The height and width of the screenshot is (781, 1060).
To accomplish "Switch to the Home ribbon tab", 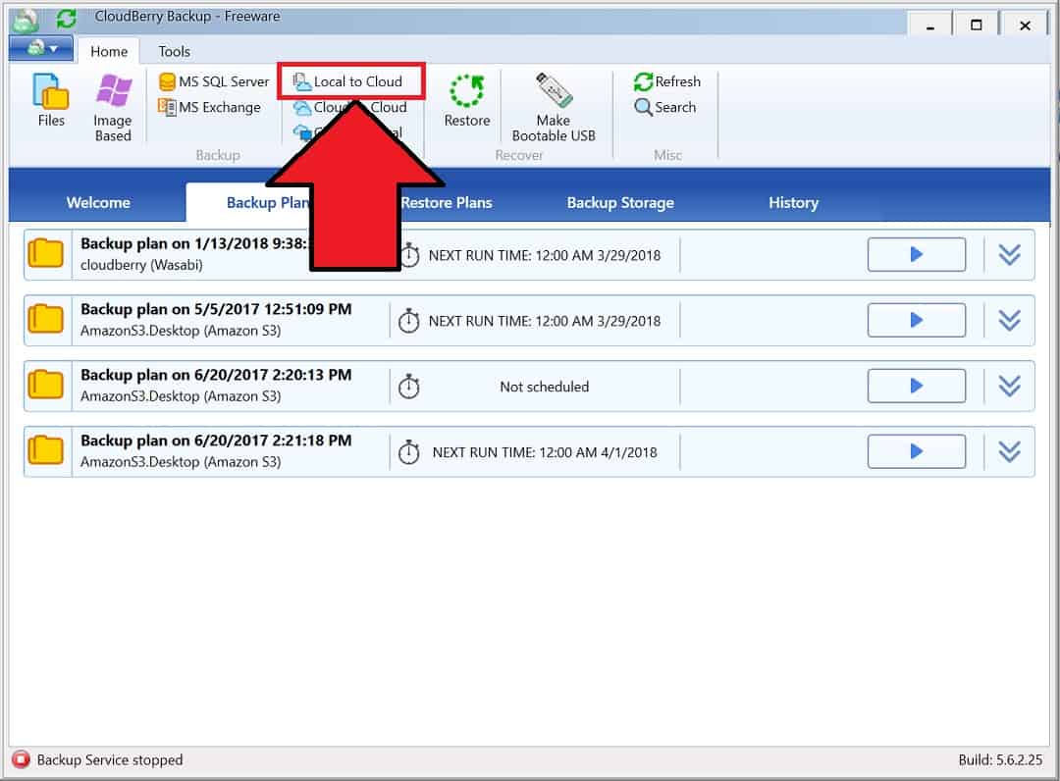I will coord(109,51).
